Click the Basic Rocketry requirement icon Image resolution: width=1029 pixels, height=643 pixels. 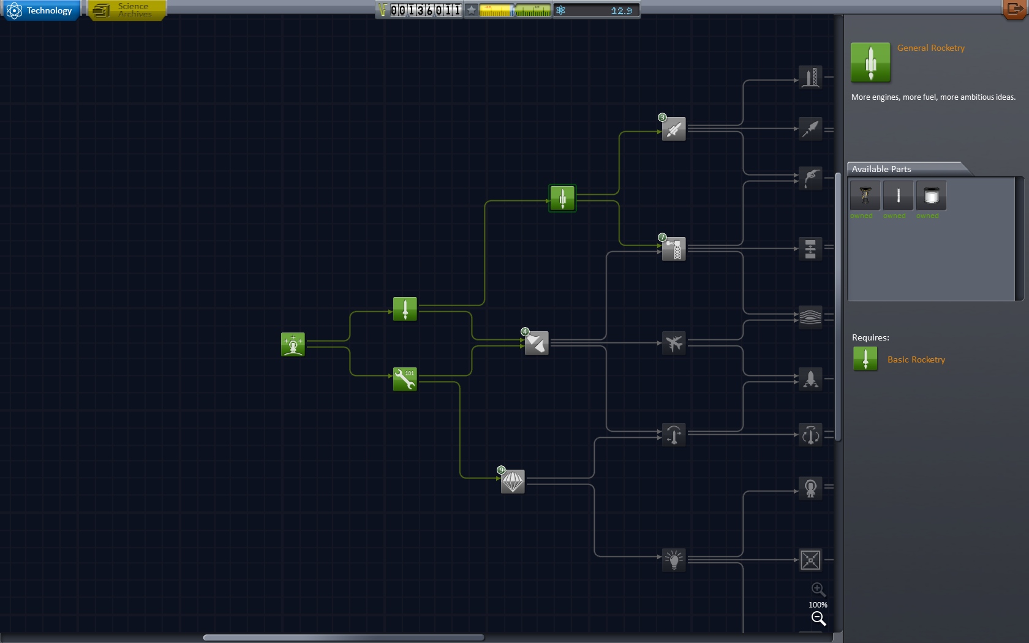click(865, 359)
